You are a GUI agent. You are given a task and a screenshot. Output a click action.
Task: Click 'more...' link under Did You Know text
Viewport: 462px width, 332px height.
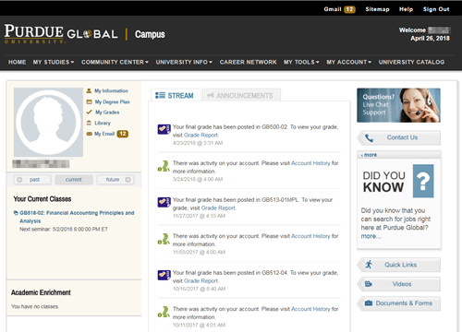[371, 236]
